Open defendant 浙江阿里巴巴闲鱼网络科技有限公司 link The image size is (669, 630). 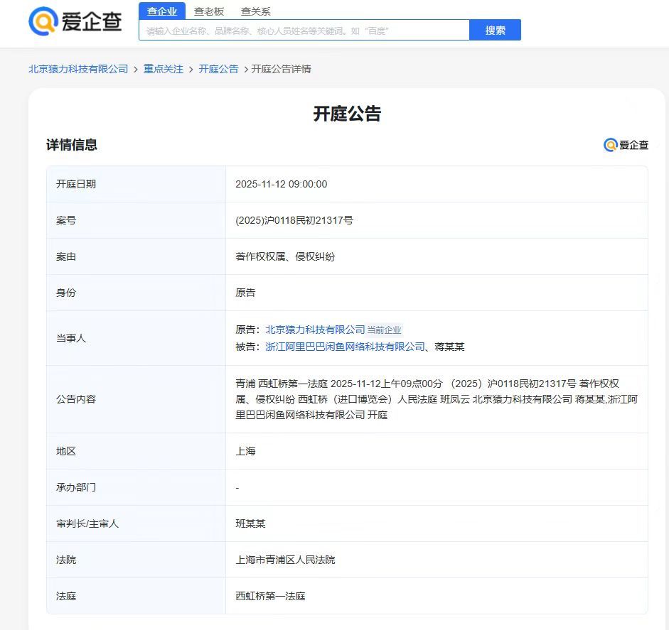pyautogui.click(x=346, y=347)
